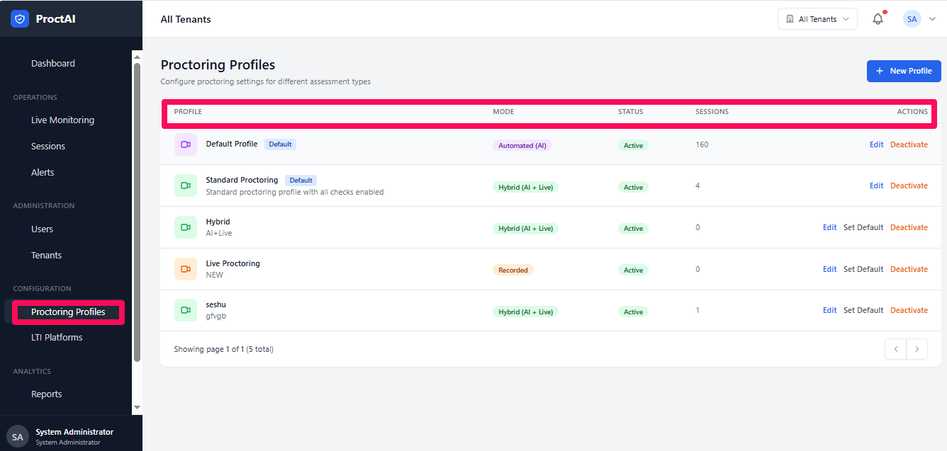
Task: Edit the seshu profile
Action: coord(830,310)
